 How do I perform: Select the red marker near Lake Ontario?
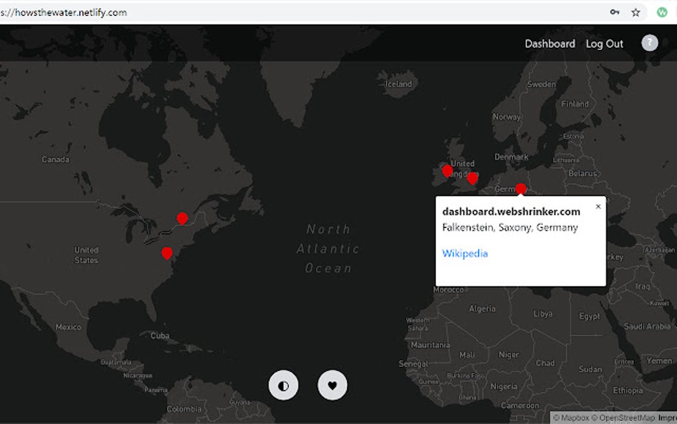pos(182,218)
